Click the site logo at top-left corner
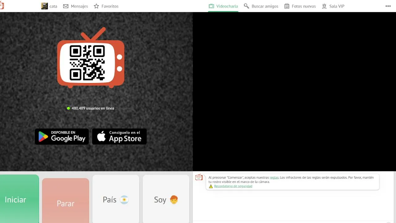The width and height of the screenshot is (396, 223). coord(2,6)
